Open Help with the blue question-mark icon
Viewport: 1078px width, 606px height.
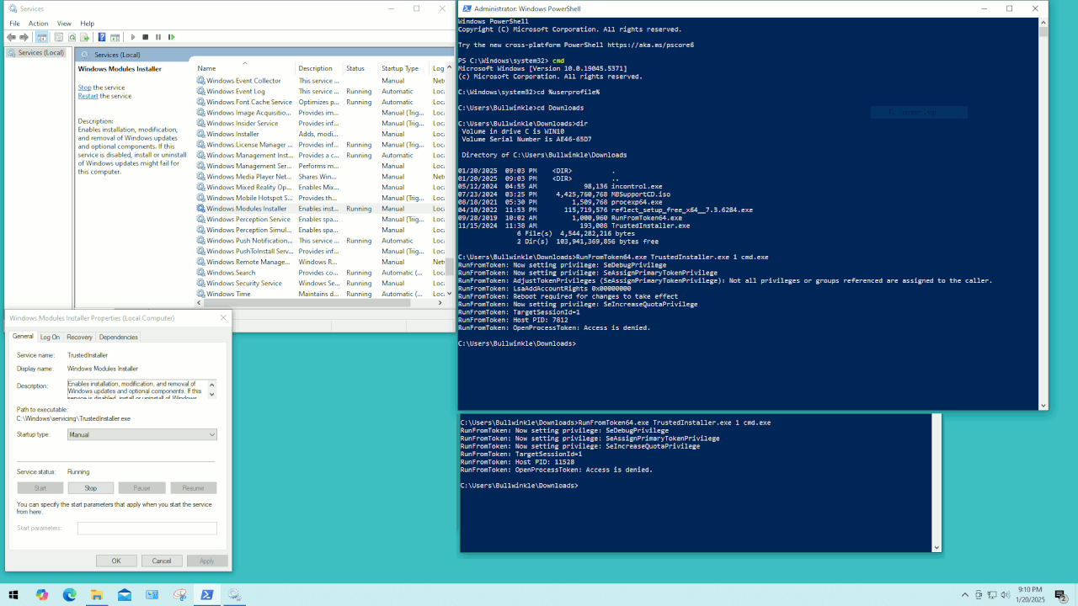[101, 37]
